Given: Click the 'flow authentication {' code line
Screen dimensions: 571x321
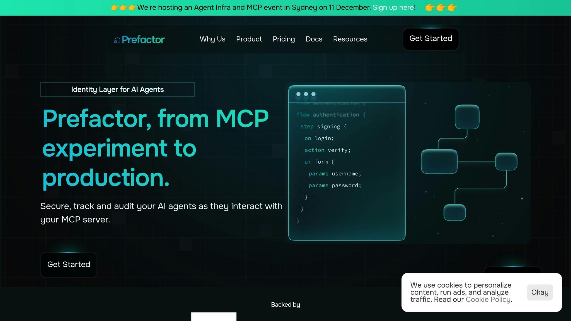Looking at the screenshot, I should 331,115.
